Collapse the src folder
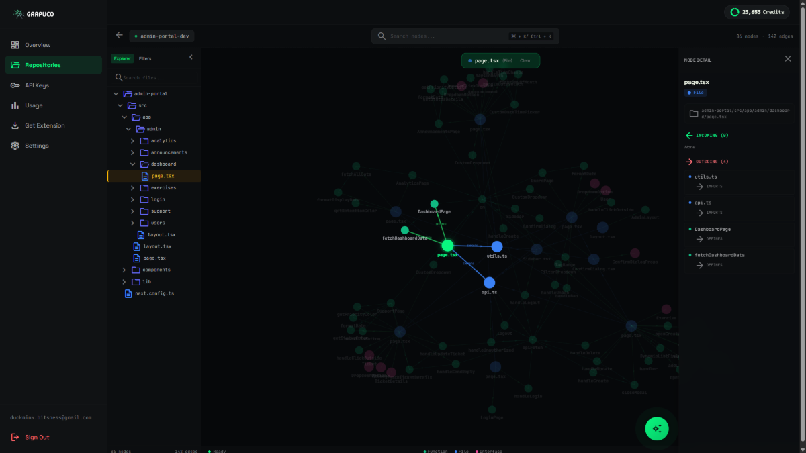Screen dimensions: 806x453 pos(120,105)
